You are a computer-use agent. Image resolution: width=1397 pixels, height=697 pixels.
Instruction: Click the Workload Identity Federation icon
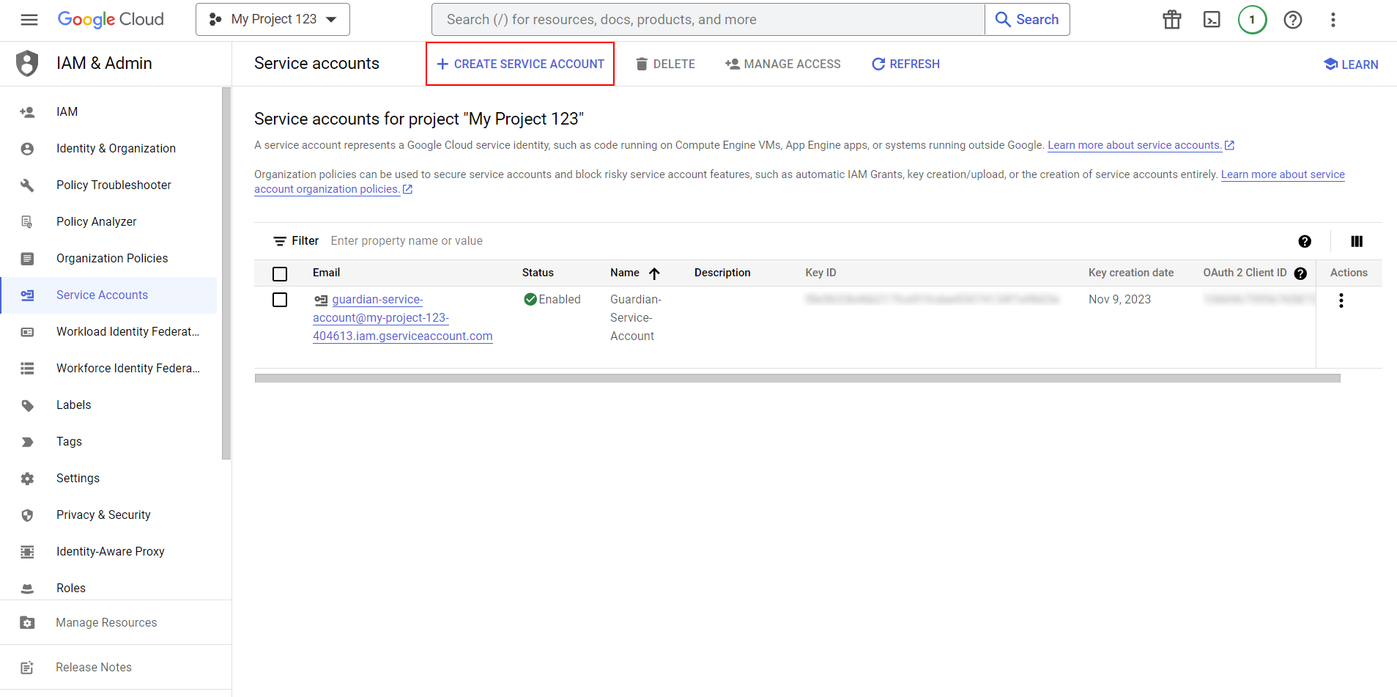27,332
